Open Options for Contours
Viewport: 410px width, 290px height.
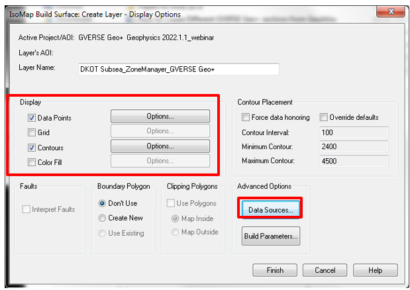(x=160, y=146)
